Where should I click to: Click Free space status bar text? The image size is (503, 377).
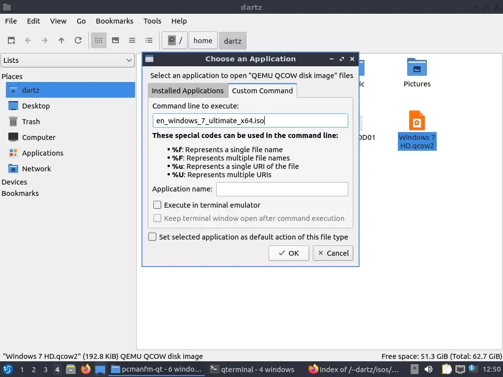point(442,356)
